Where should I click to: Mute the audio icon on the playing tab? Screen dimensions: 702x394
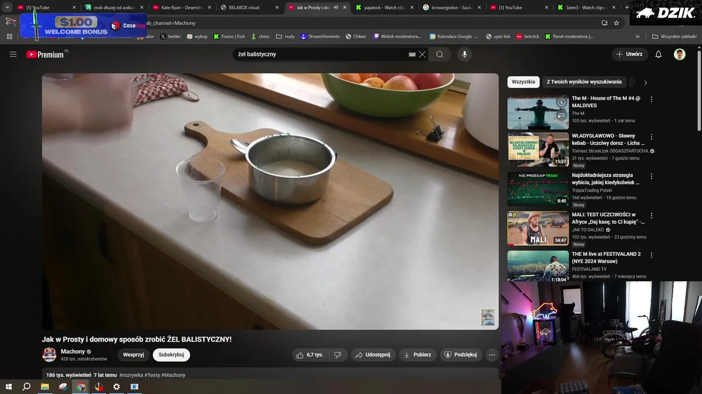(x=336, y=8)
